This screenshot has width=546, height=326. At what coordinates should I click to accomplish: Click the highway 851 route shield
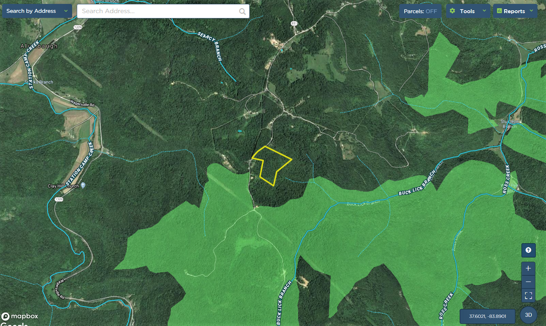tap(294, 23)
